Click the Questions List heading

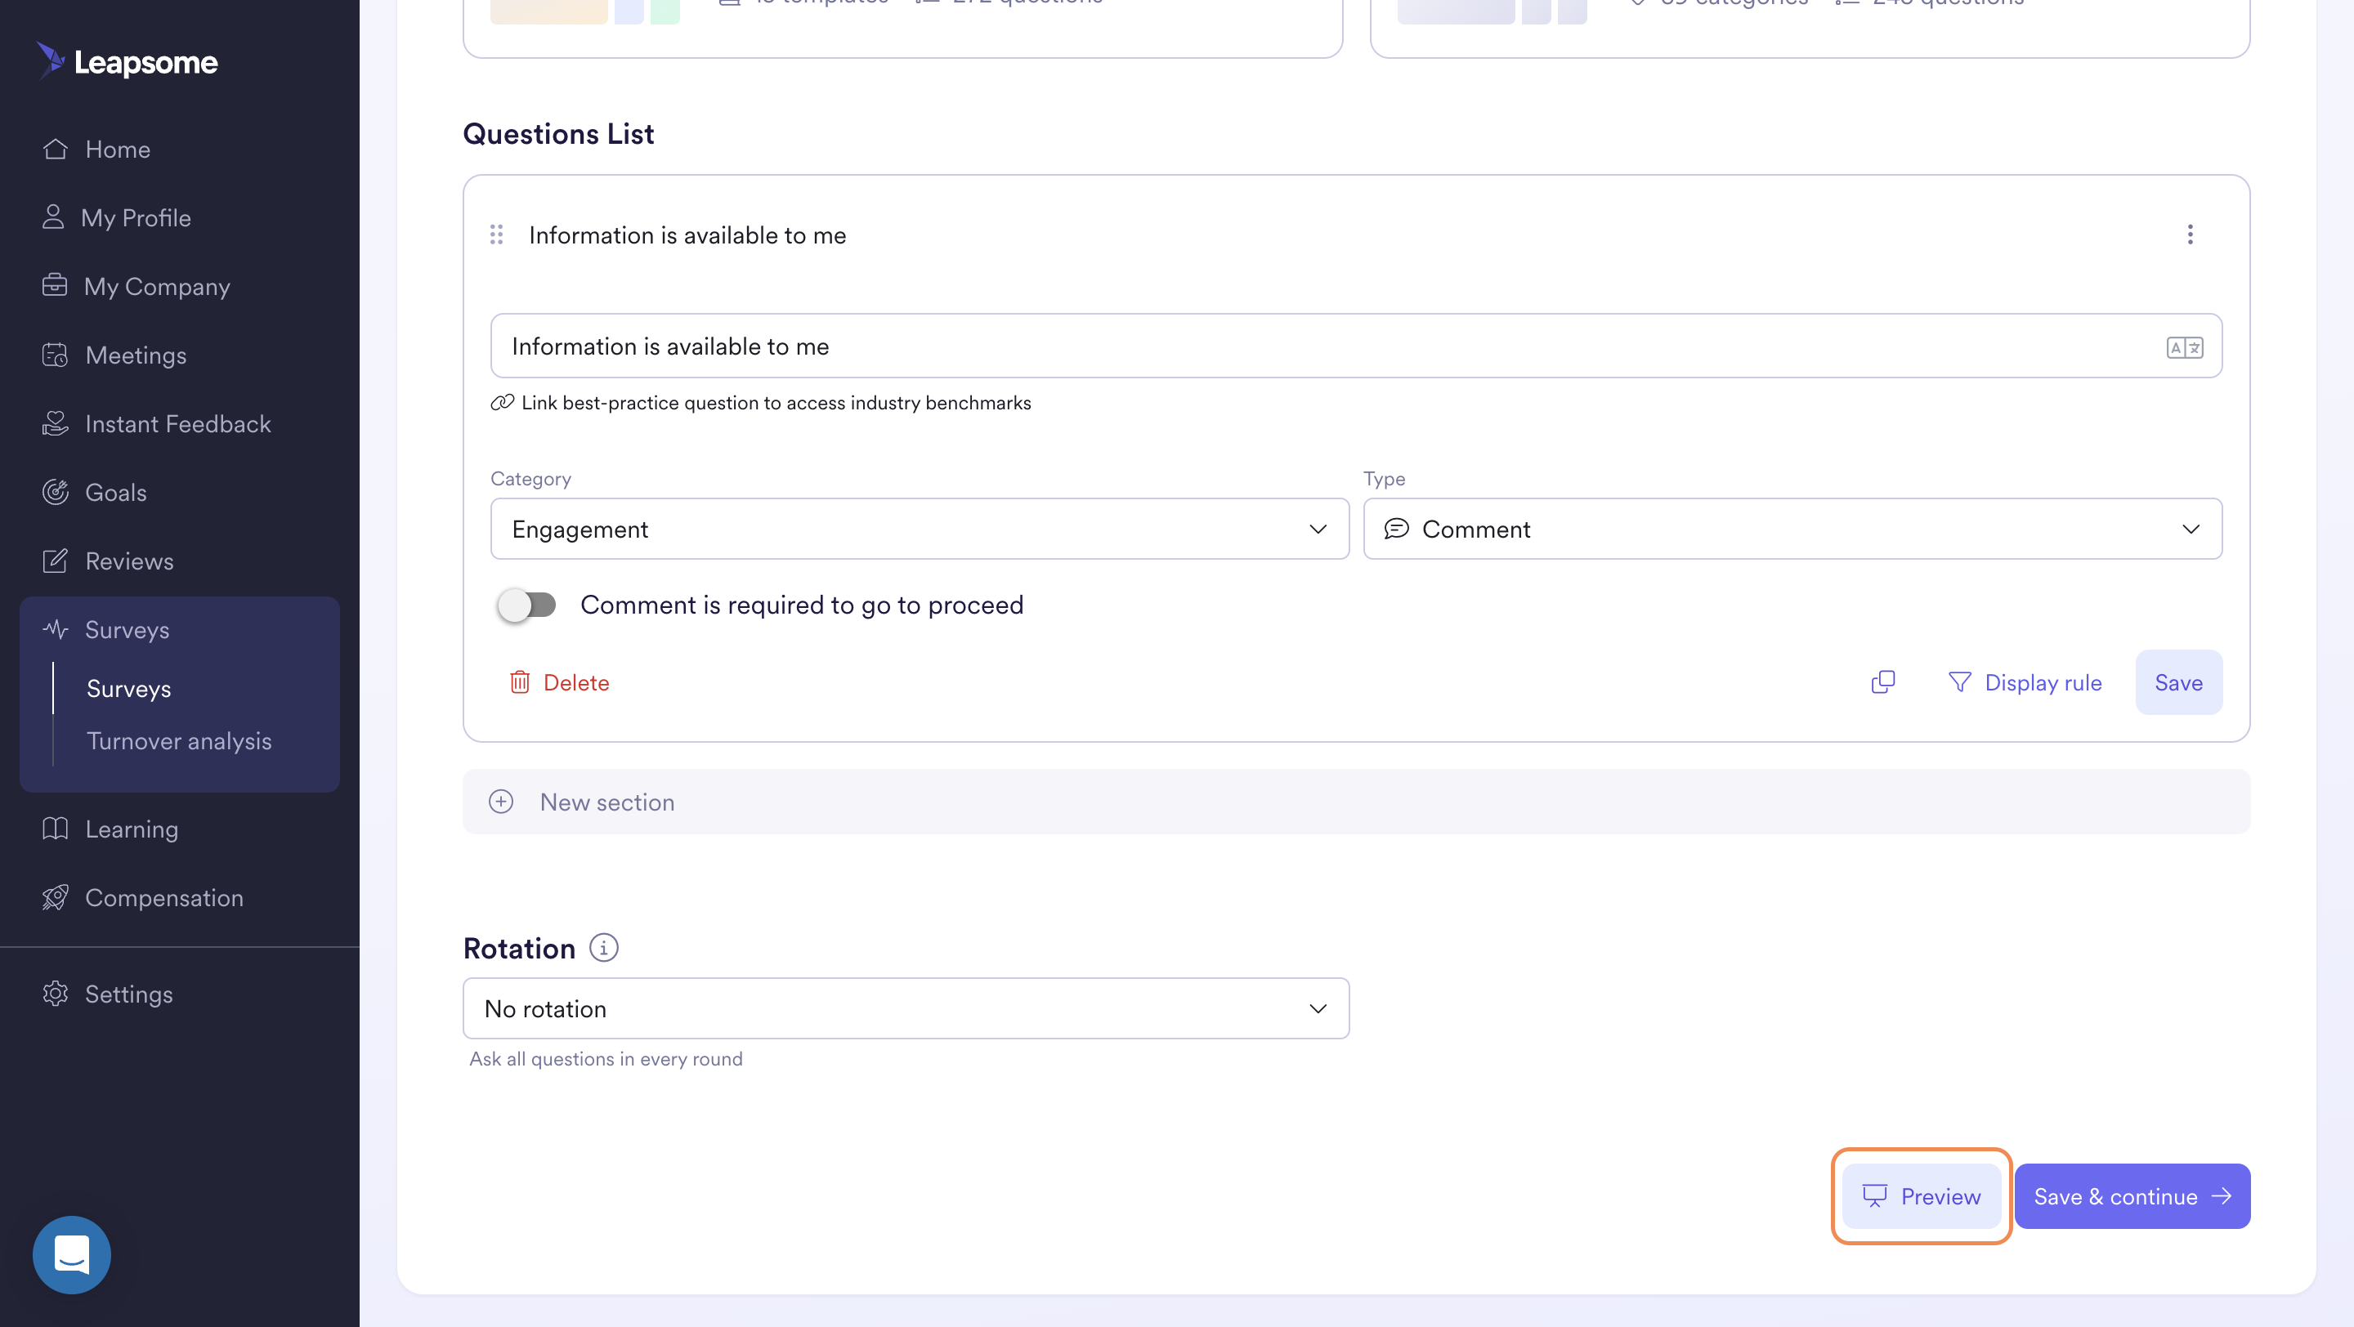[558, 133]
